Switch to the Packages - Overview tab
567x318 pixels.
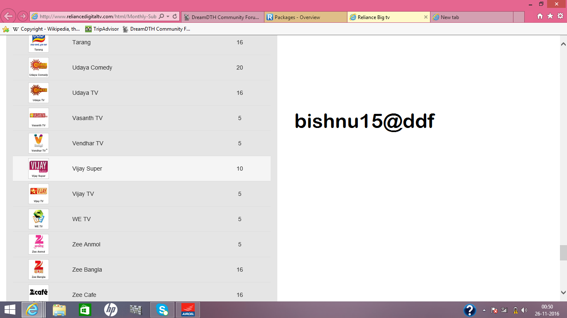pos(306,17)
